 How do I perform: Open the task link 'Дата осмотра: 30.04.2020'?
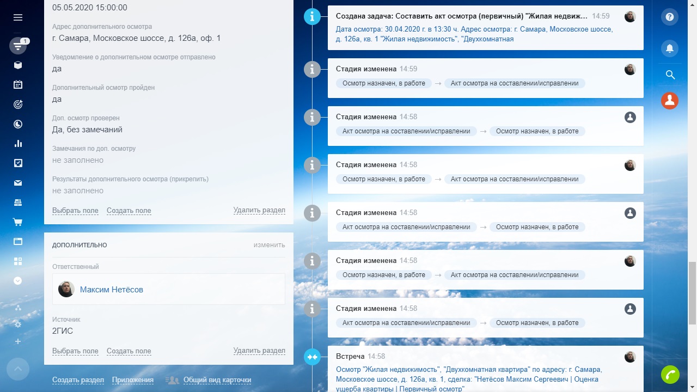pyautogui.click(x=474, y=34)
